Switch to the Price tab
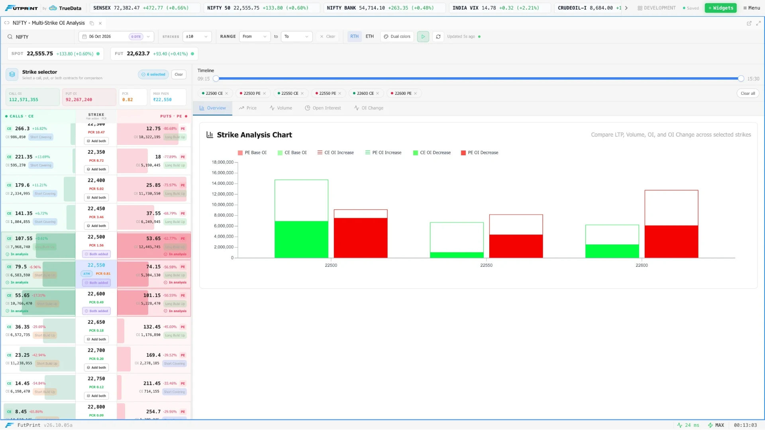 tap(247, 108)
